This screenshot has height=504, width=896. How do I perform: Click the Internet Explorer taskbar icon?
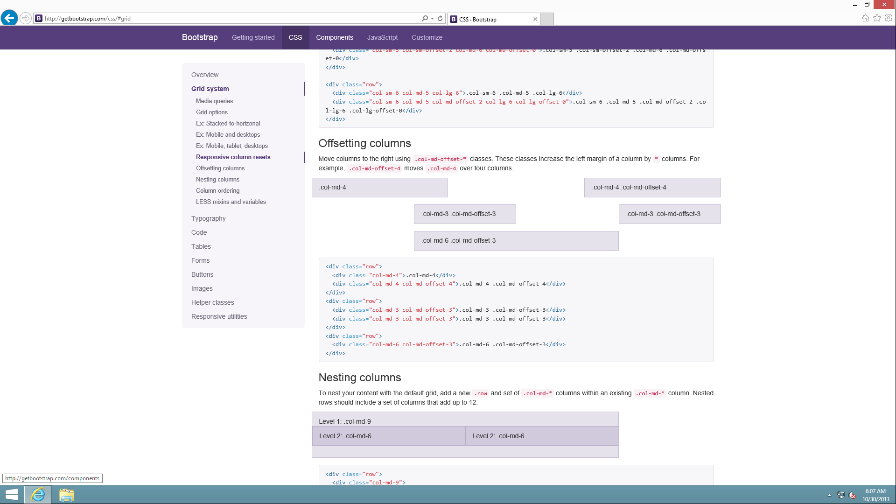point(38,495)
